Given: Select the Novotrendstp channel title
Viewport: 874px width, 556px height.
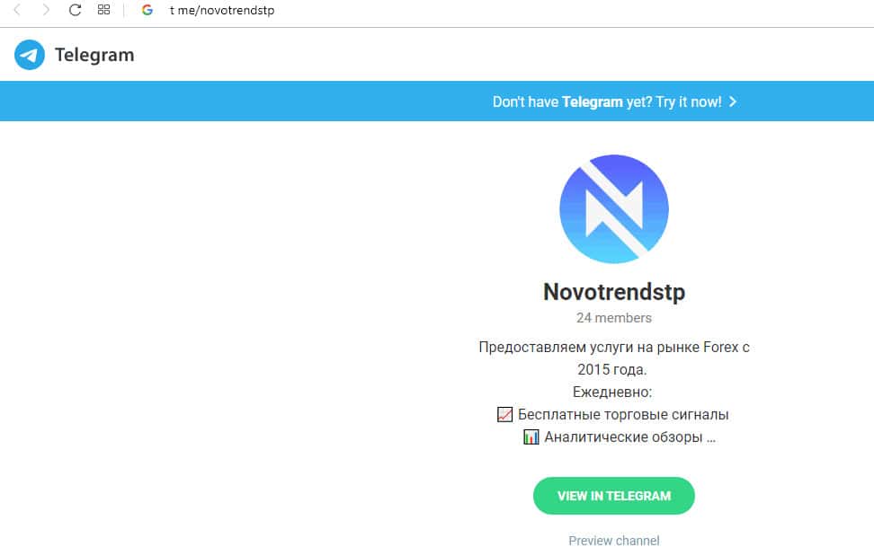Looking at the screenshot, I should [x=614, y=292].
